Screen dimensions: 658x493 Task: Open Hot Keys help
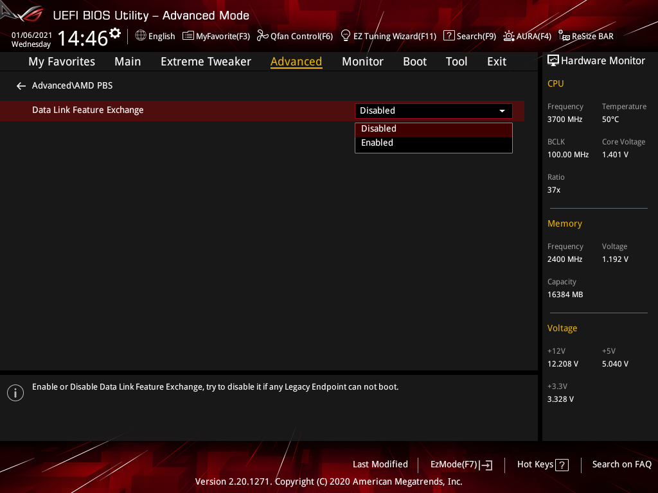coord(542,465)
